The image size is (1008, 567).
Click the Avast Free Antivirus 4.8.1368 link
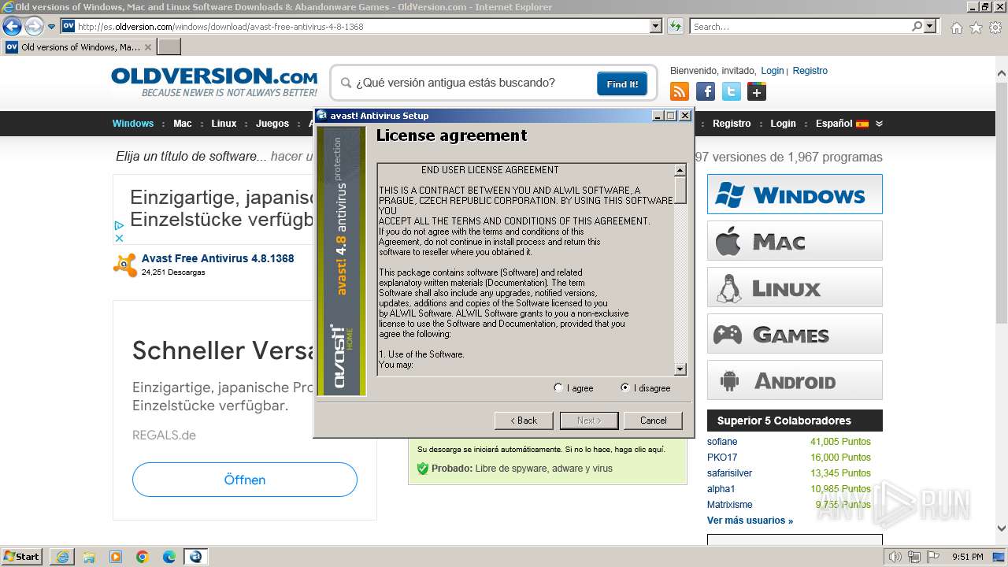pyautogui.click(x=217, y=258)
